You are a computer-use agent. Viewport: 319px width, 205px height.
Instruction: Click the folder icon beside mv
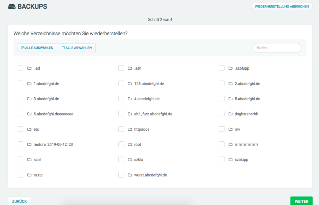coord(230,129)
